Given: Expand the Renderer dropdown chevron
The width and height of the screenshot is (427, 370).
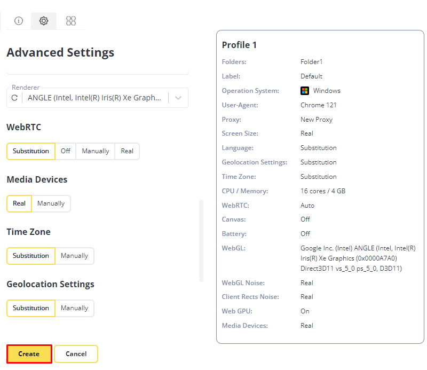Looking at the screenshot, I should pyautogui.click(x=178, y=98).
